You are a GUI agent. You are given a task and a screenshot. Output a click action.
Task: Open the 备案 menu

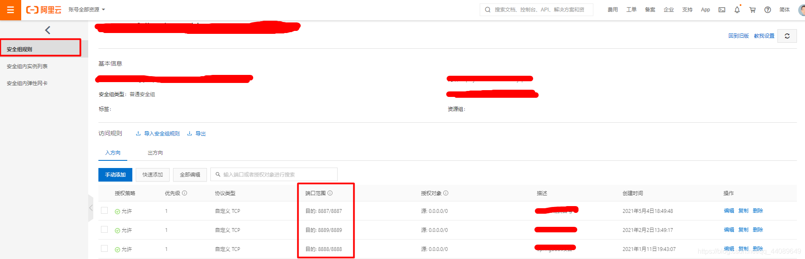[650, 10]
